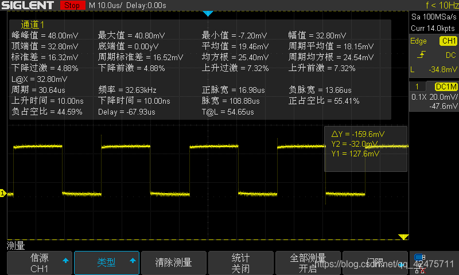Viewport: 459px width, 275px height.
Task: Click the 最小值 = -7.20mV measurement
Action: tap(234, 36)
